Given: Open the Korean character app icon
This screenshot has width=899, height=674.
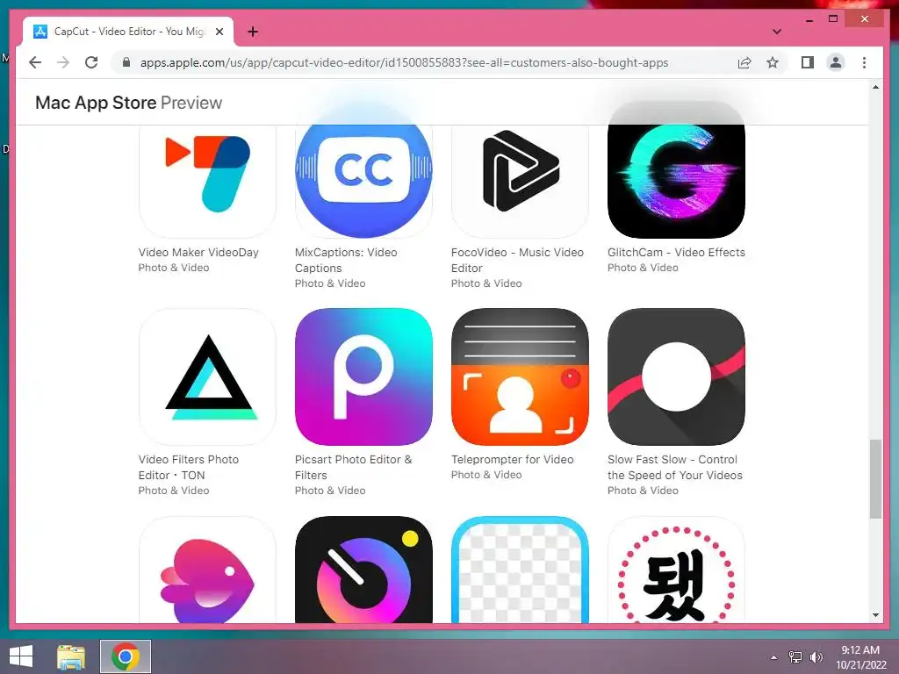Looking at the screenshot, I should [x=677, y=570].
